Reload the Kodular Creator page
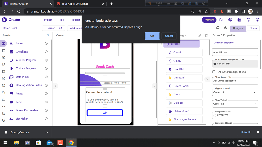Viewport: 262px width, 147px height. point(19,11)
